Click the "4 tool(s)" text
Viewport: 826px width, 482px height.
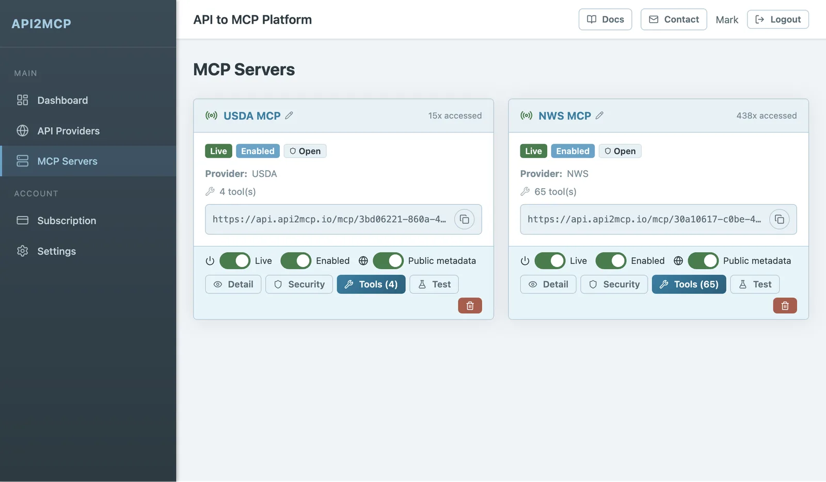point(237,192)
